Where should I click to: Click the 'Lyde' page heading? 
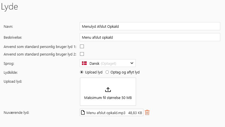10,7
